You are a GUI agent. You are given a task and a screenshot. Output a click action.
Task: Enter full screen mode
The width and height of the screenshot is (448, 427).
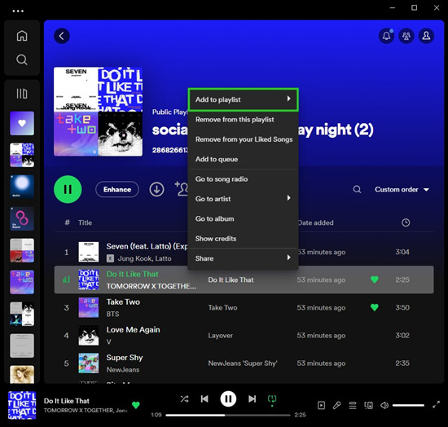pyautogui.click(x=436, y=405)
